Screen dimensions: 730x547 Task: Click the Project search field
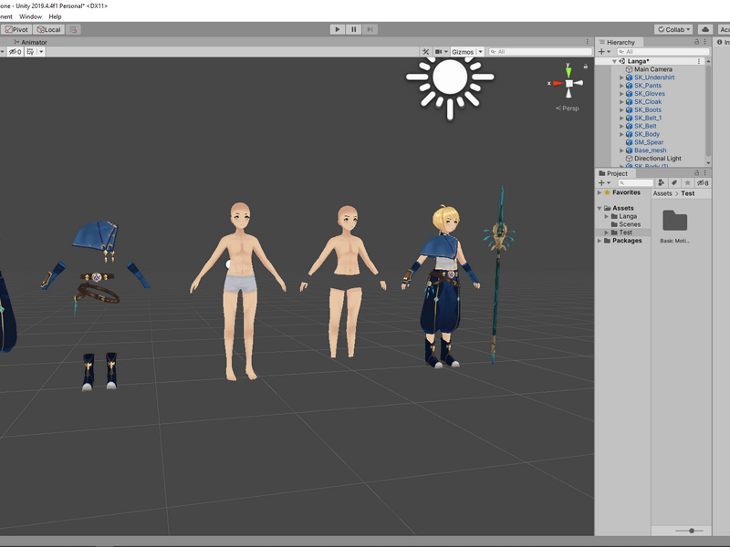click(x=635, y=183)
